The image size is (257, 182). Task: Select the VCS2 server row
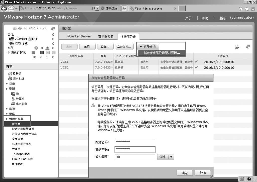[x=155, y=67]
